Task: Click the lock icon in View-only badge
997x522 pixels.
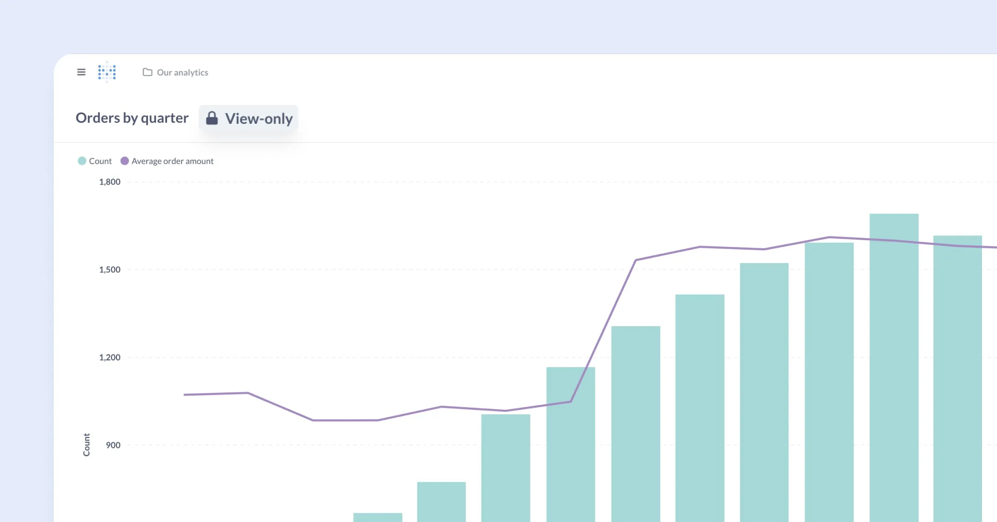Action: pyautogui.click(x=212, y=118)
